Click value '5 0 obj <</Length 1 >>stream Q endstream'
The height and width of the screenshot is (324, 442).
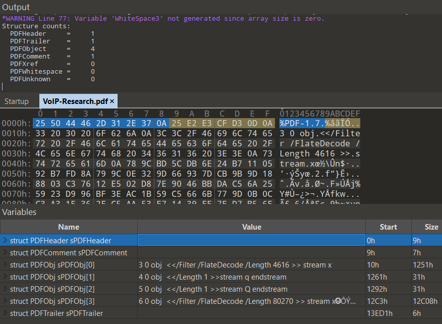(x=213, y=289)
